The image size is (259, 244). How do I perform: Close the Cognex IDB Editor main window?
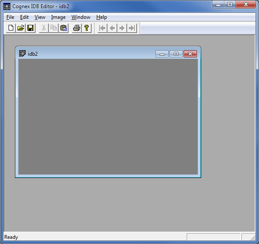click(x=246, y=4)
